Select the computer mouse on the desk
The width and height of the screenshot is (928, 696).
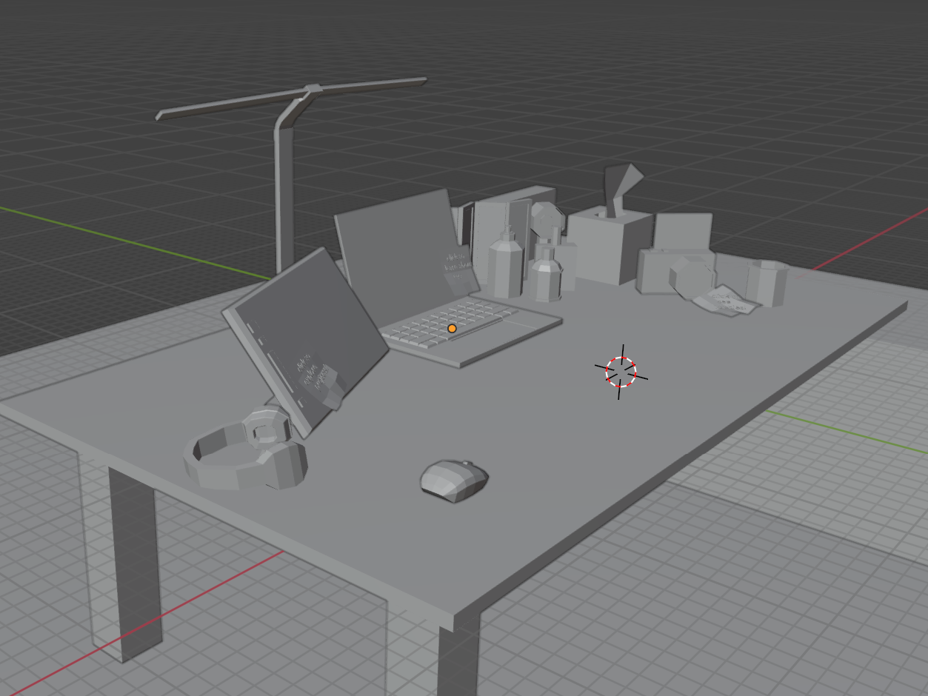point(454,481)
